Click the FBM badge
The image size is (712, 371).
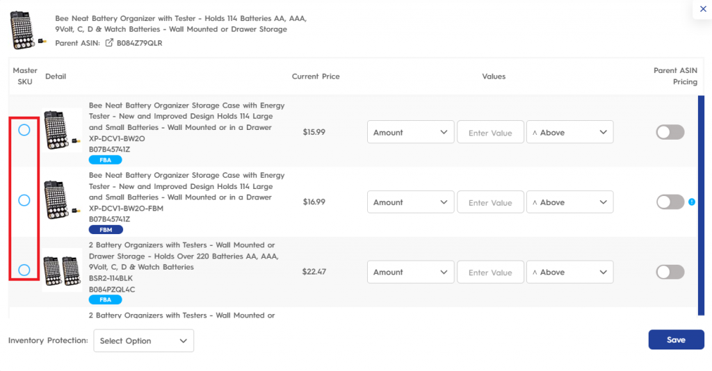tap(106, 229)
